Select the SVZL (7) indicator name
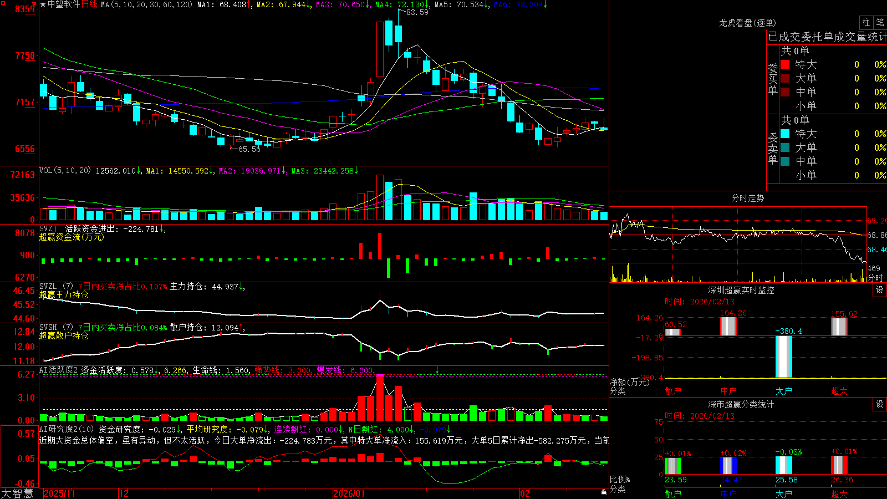This screenshot has height=499, width=887. tap(56, 287)
